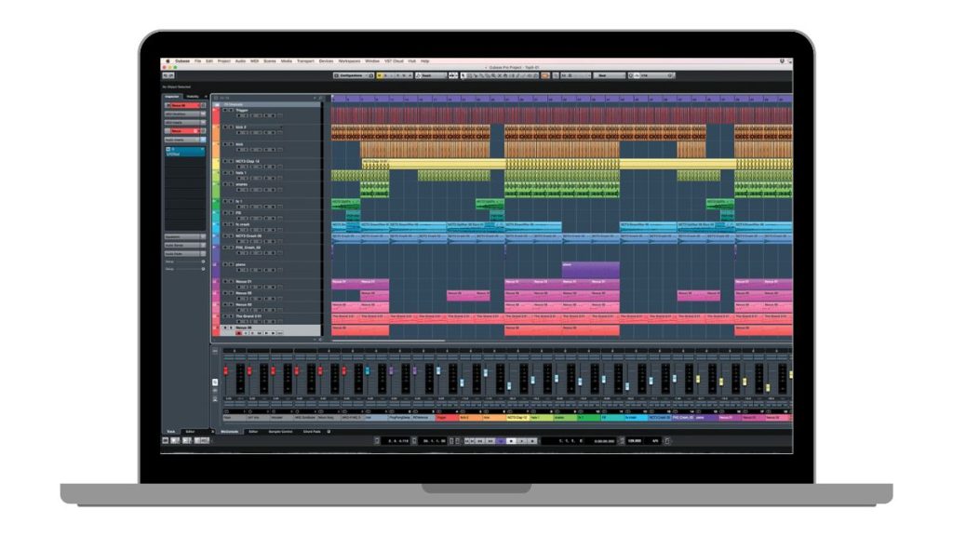The image size is (953, 536).
Task: Open the File menu
Action: (x=197, y=60)
